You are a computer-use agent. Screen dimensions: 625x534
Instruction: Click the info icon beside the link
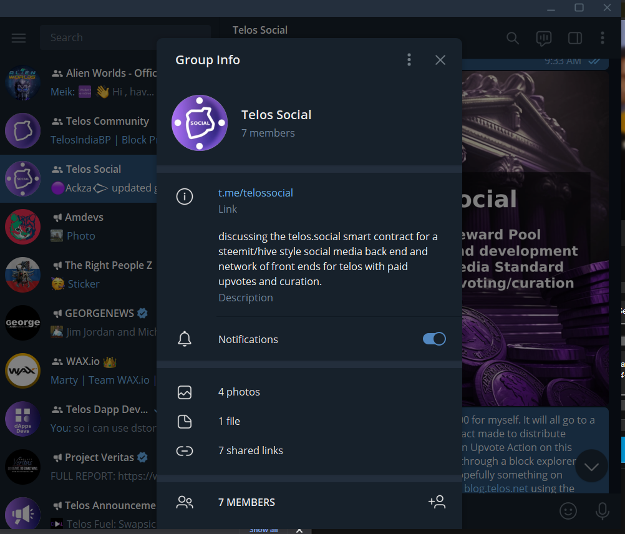pos(185,197)
